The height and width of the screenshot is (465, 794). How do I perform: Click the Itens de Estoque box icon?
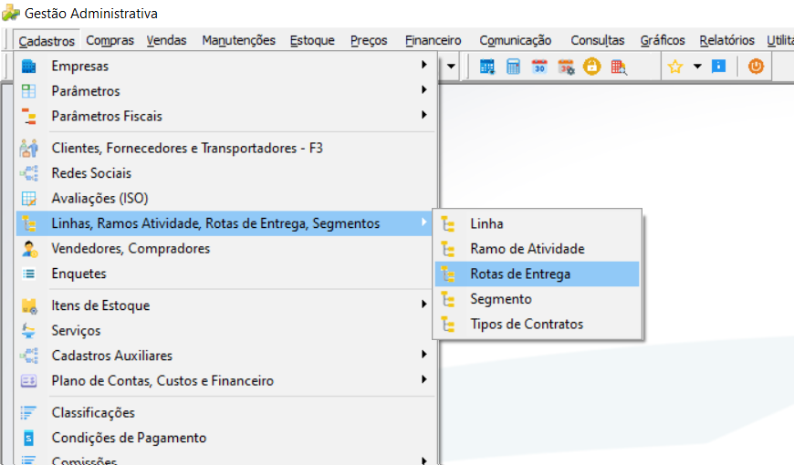coord(29,305)
